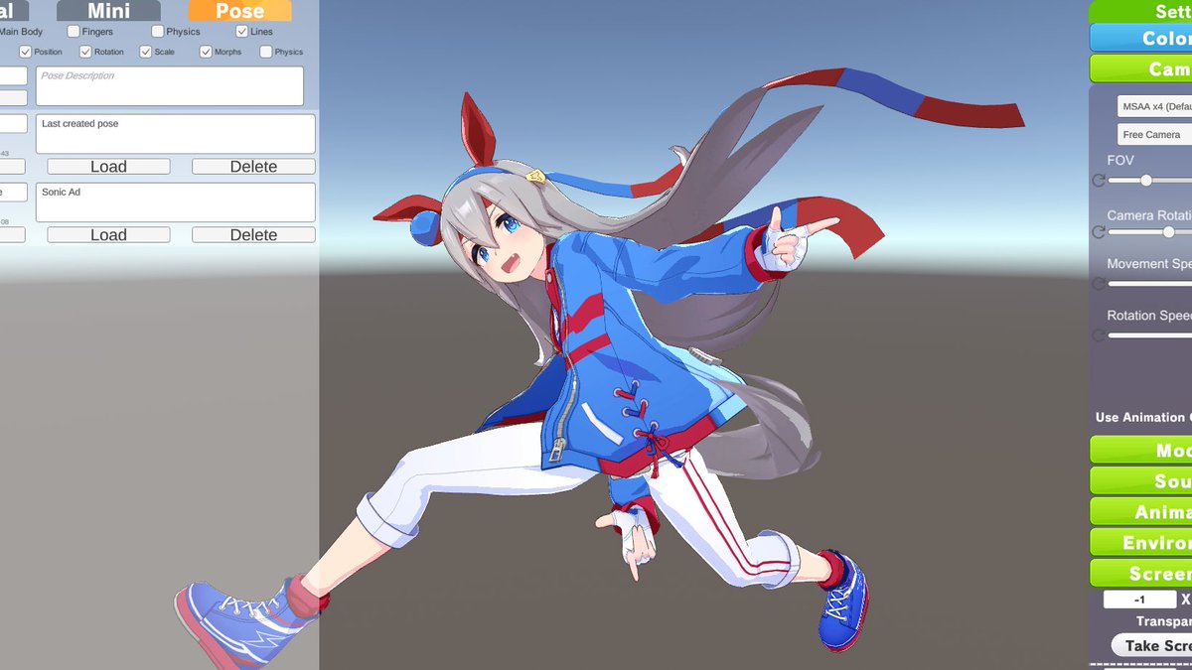The height and width of the screenshot is (670, 1192).
Task: Delete the Last created pose
Action: (x=253, y=167)
